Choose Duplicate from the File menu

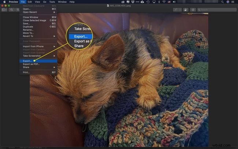[x=38, y=27]
